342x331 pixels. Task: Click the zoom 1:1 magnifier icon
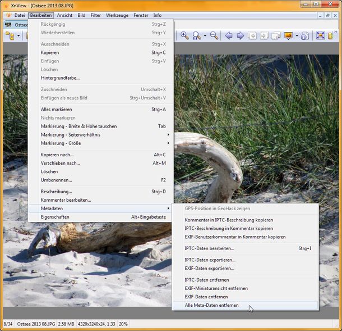point(196,35)
